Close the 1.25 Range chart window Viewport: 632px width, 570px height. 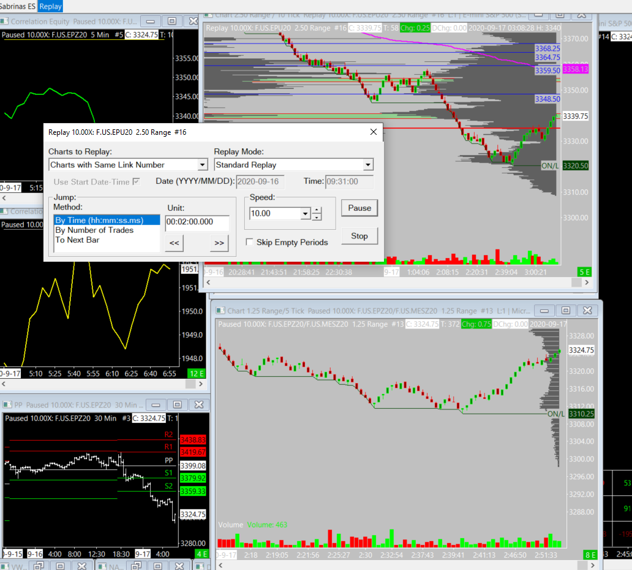(587, 311)
